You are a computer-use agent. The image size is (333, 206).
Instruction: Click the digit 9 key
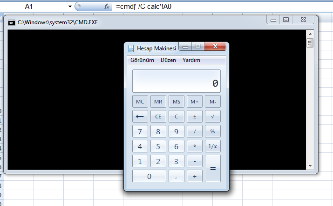(176, 131)
